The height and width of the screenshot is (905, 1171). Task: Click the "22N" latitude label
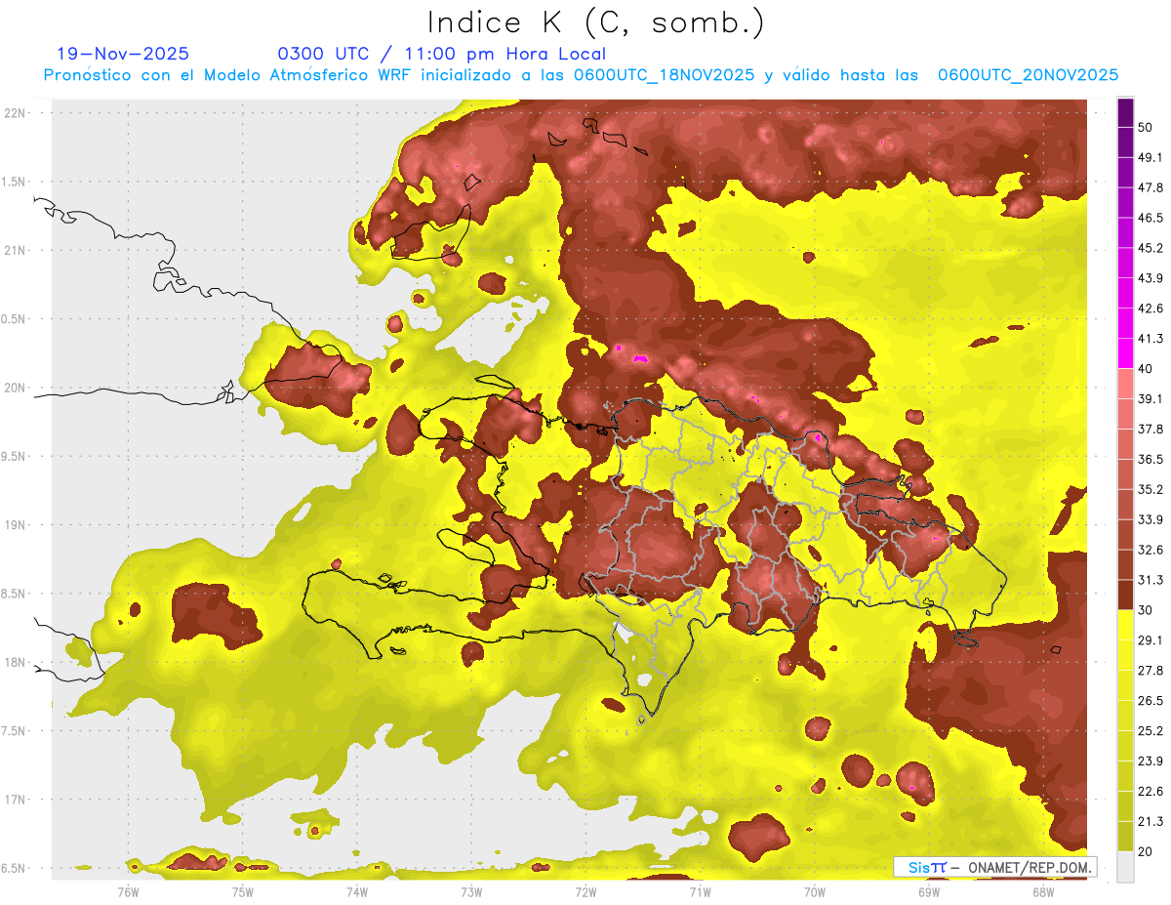click(14, 113)
